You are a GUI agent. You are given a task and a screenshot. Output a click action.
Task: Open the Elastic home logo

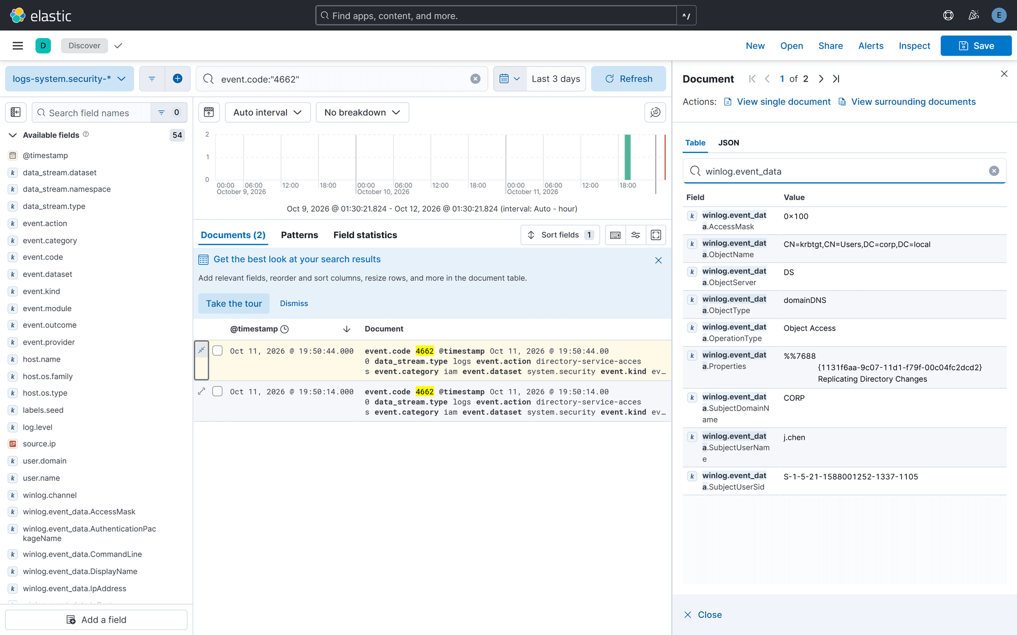(40, 15)
